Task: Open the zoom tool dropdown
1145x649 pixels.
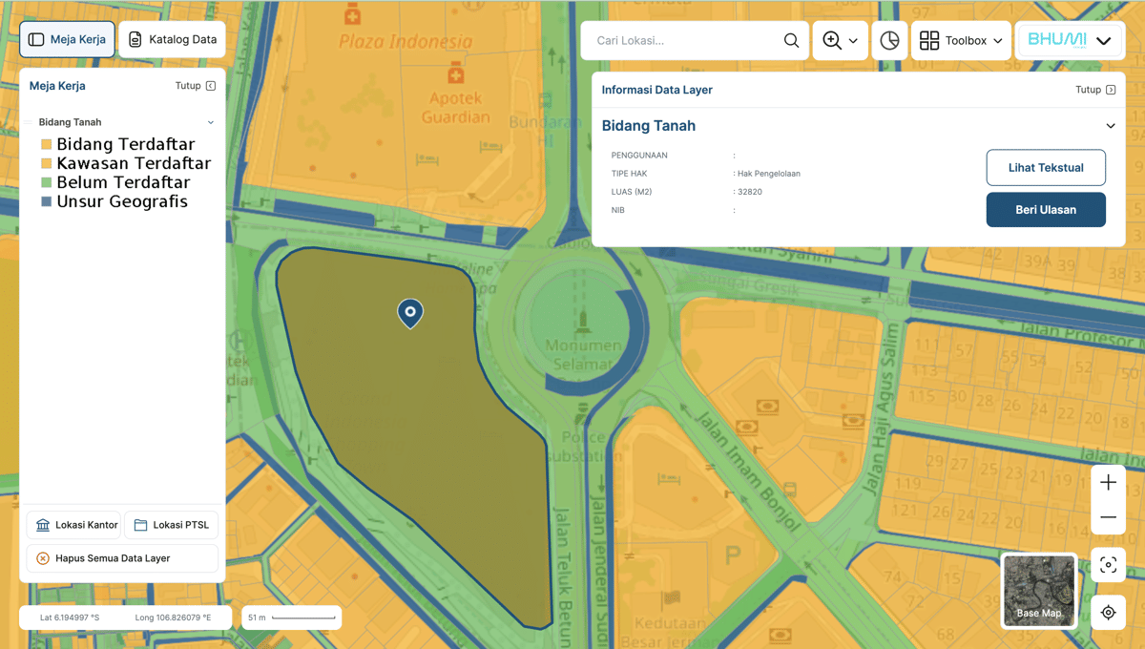Action: (x=841, y=40)
